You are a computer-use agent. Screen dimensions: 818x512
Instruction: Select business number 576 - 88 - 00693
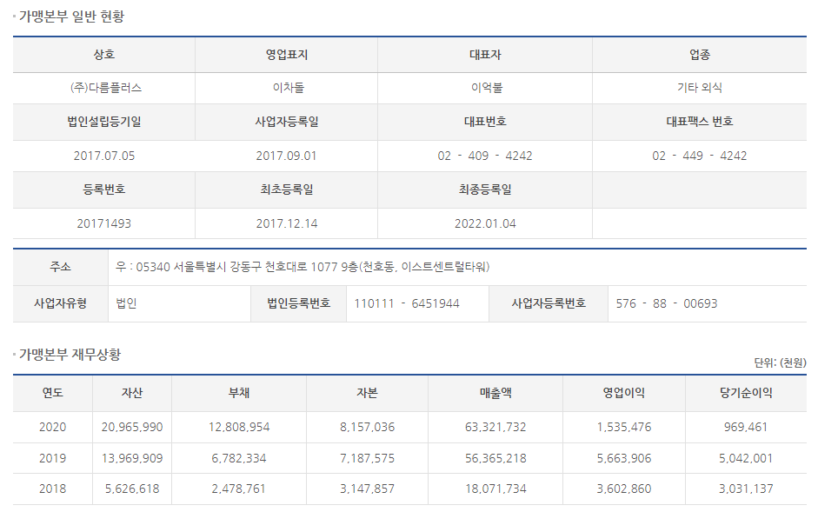[x=667, y=303]
